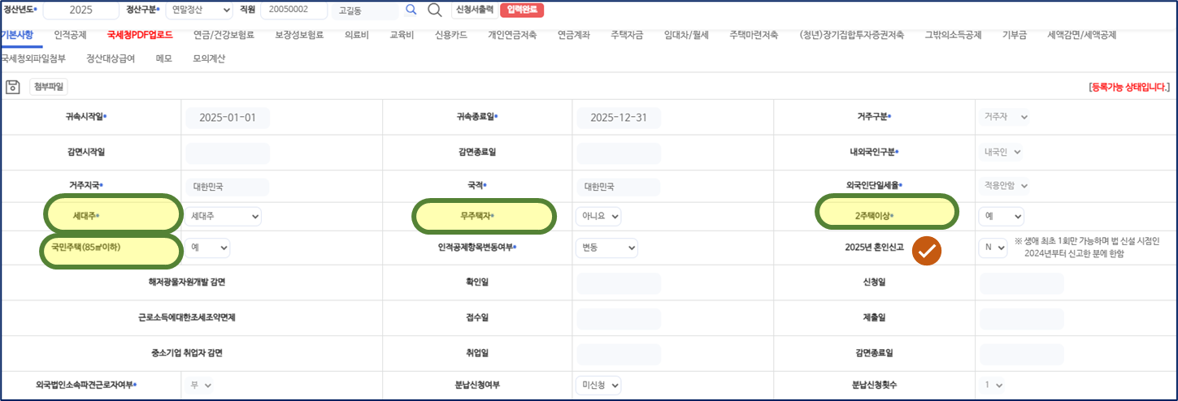Click the empty 신청일 field
This screenshot has height=401, width=1178.
1022,283
